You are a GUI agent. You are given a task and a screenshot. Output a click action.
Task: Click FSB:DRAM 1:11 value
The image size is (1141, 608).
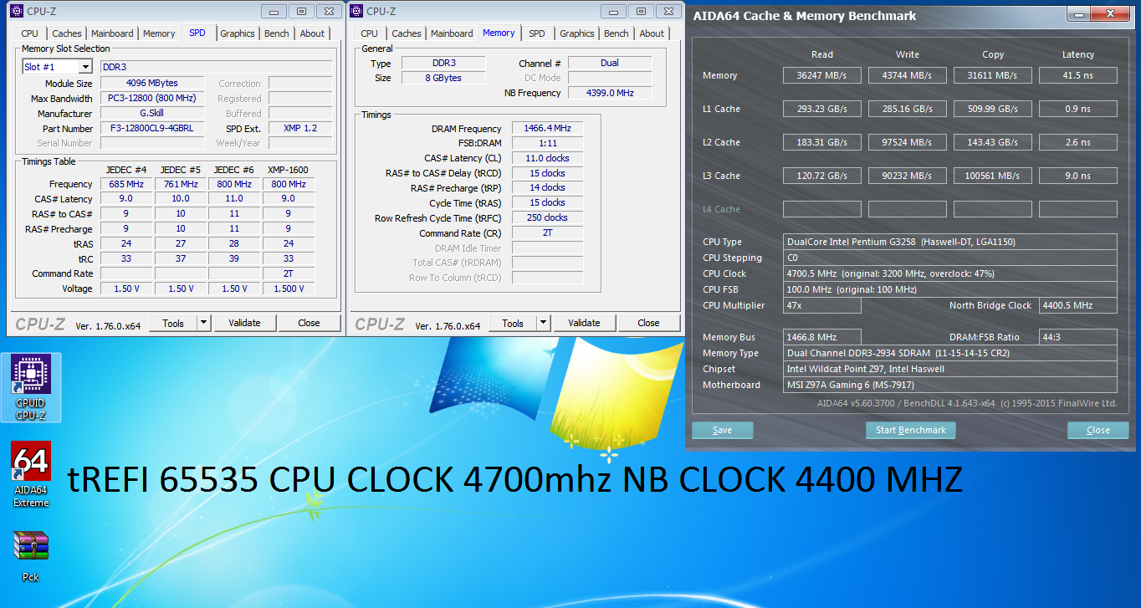(547, 143)
